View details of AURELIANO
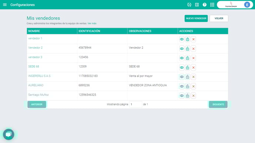 pyautogui.click(x=182, y=86)
